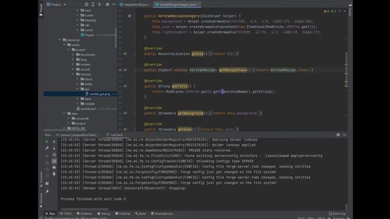This screenshot has width=390, height=219.
Task: Open the Problems tool window tab
Action: click(x=84, y=214)
